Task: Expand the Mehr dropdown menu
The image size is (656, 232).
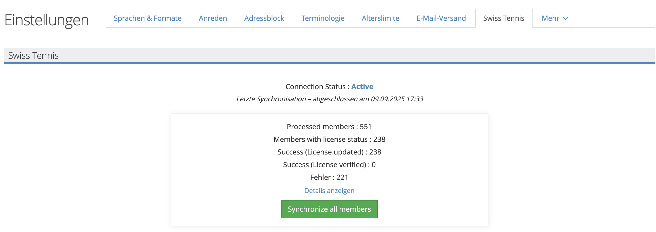Action: coord(550,18)
